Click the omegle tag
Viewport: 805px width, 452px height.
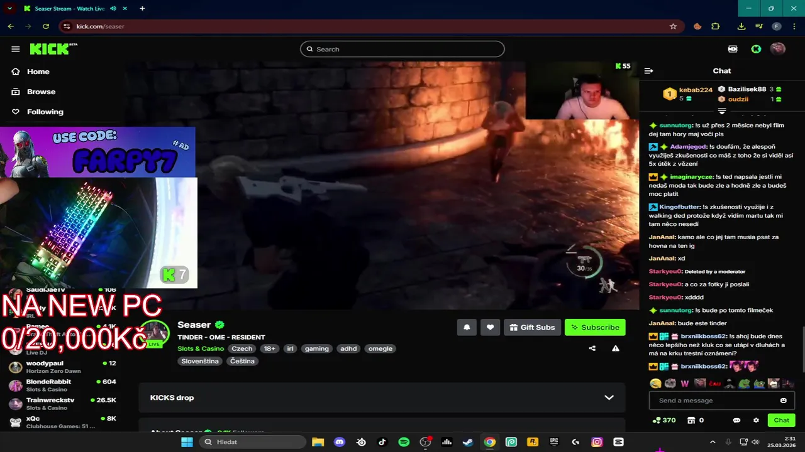(x=380, y=348)
